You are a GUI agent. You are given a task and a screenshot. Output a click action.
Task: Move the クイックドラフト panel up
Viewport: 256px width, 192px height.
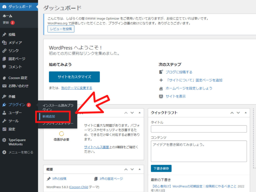(232, 113)
